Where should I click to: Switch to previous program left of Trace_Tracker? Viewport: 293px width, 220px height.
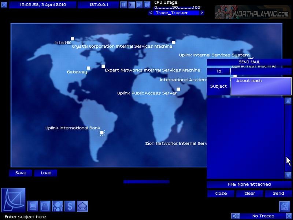tap(151, 13)
